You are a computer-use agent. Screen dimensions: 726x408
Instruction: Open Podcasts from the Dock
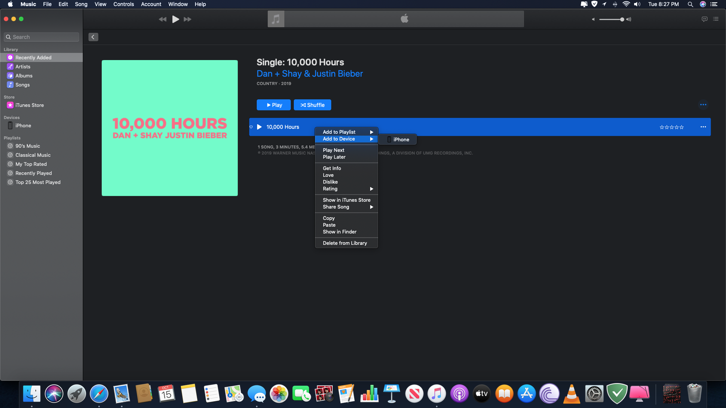459,394
